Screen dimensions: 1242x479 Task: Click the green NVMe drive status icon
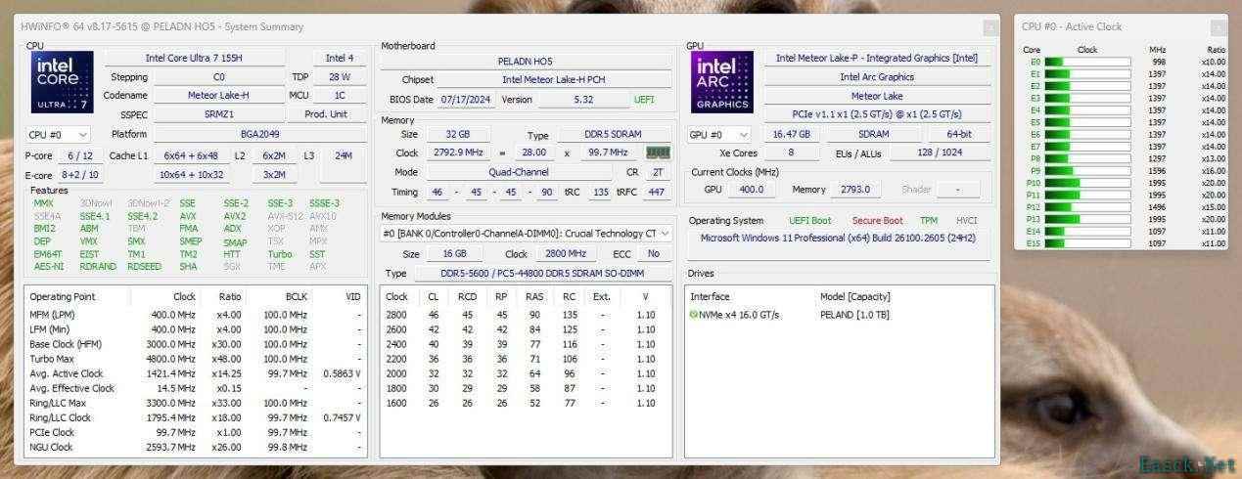(694, 315)
